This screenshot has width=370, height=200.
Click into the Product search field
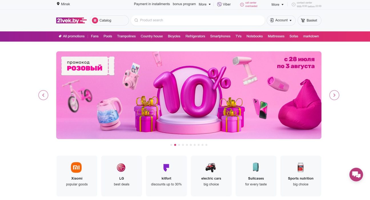point(198,20)
